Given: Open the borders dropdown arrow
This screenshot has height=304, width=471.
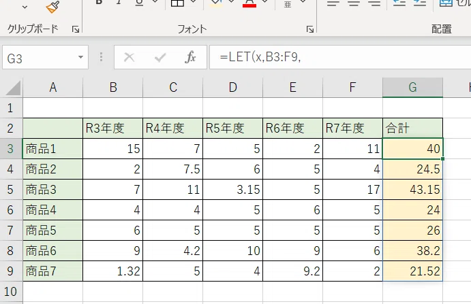Looking at the screenshot, I should click(193, 2).
